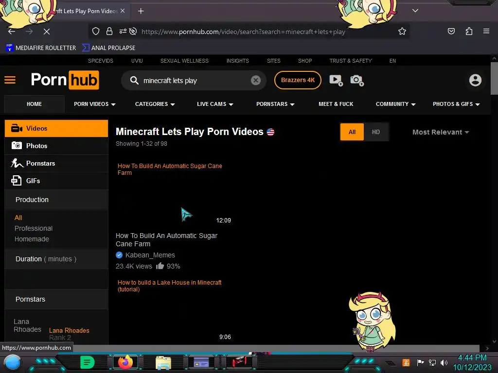Select the Videos sidebar tab
This screenshot has width=498, height=373.
(x=56, y=128)
